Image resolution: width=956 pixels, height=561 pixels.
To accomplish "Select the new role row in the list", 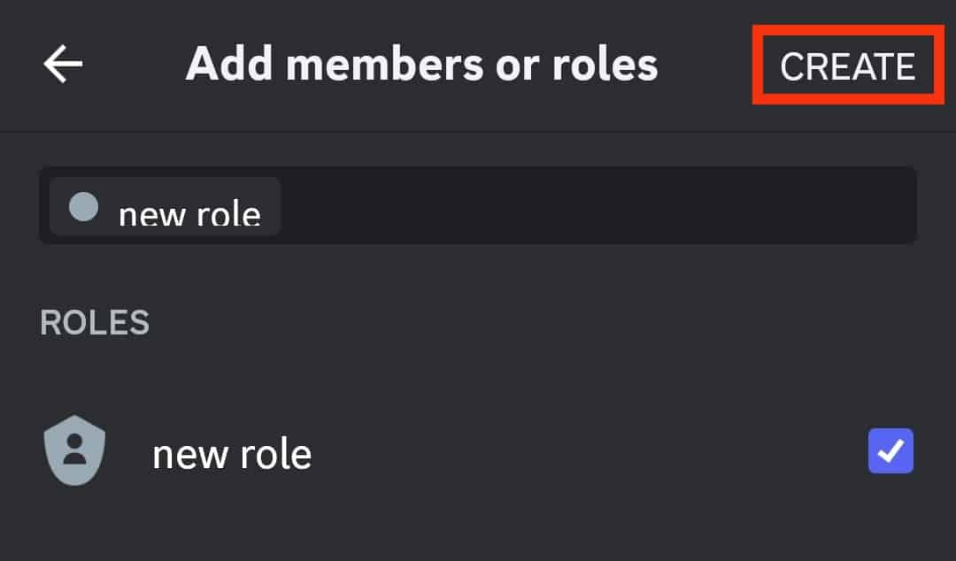I will coord(478,451).
